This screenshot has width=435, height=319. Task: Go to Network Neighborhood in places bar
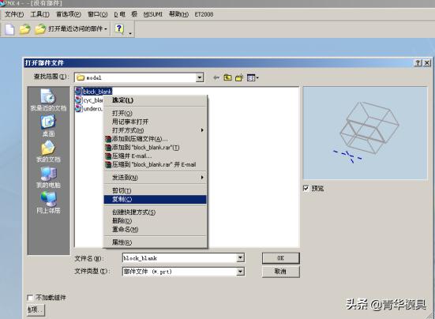pyautogui.click(x=48, y=203)
